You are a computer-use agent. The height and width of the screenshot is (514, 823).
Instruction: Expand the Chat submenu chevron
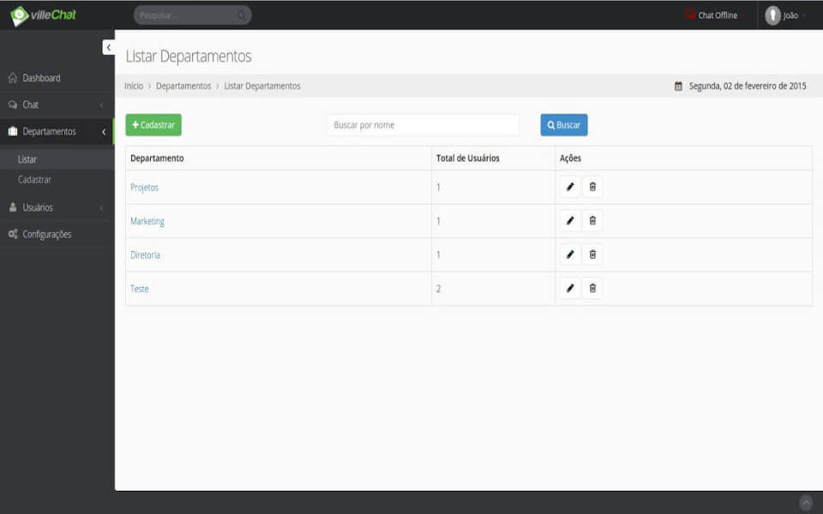pos(101,105)
